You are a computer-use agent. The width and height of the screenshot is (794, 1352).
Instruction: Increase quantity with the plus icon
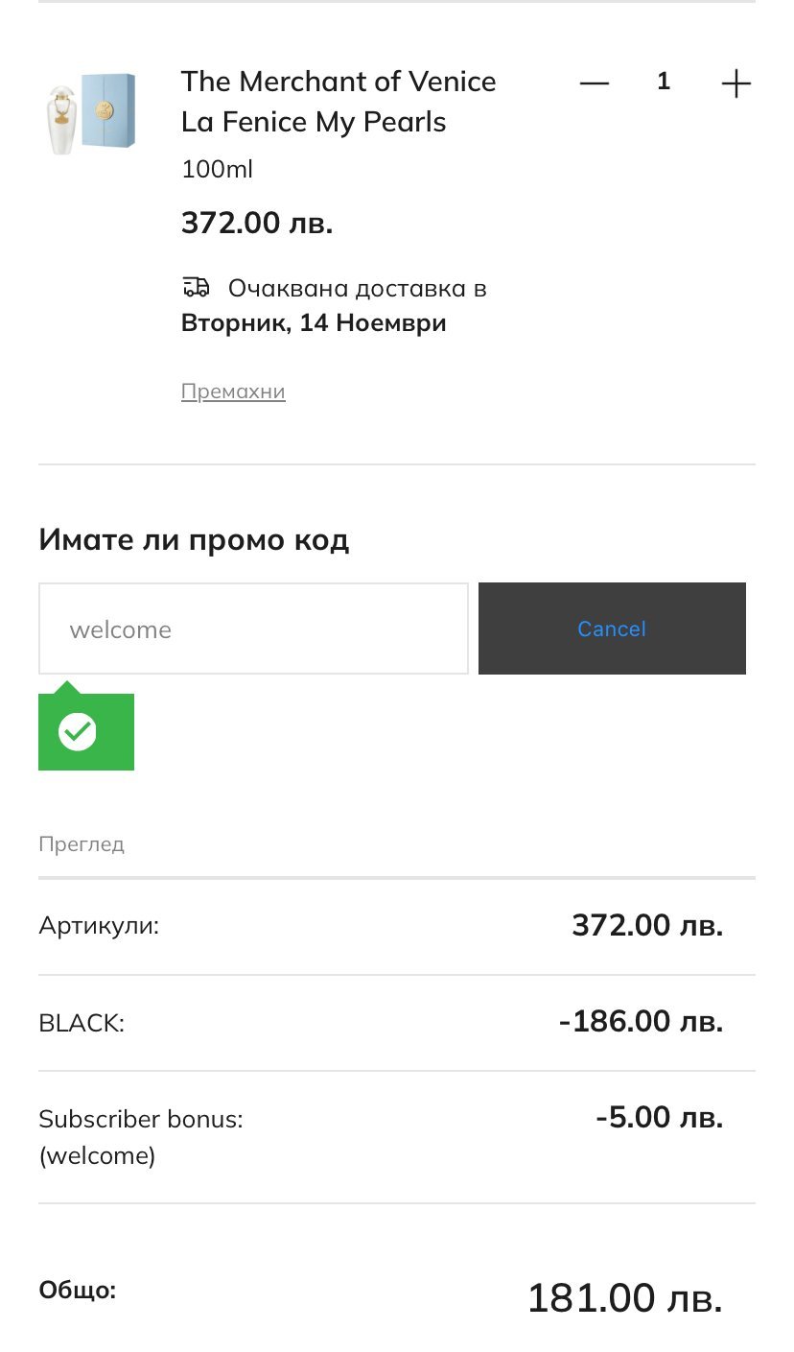pos(736,83)
